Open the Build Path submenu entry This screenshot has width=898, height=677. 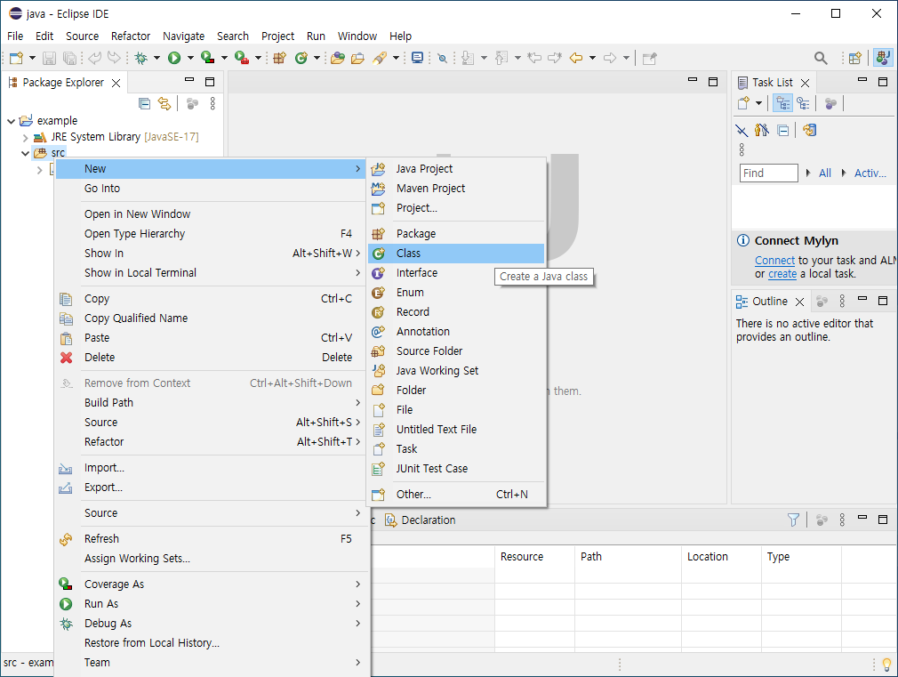pyautogui.click(x=211, y=402)
